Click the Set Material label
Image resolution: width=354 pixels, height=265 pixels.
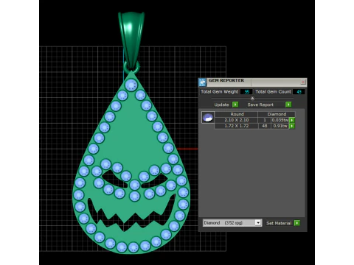point(279,223)
